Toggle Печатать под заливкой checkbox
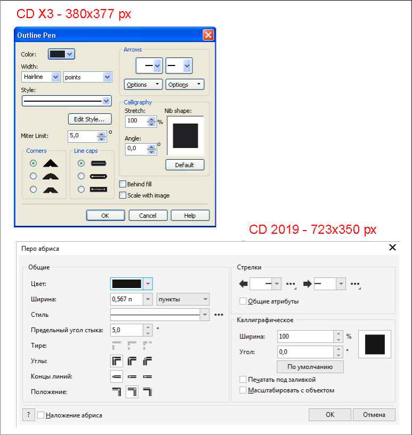This screenshot has width=412, height=435. (x=243, y=379)
